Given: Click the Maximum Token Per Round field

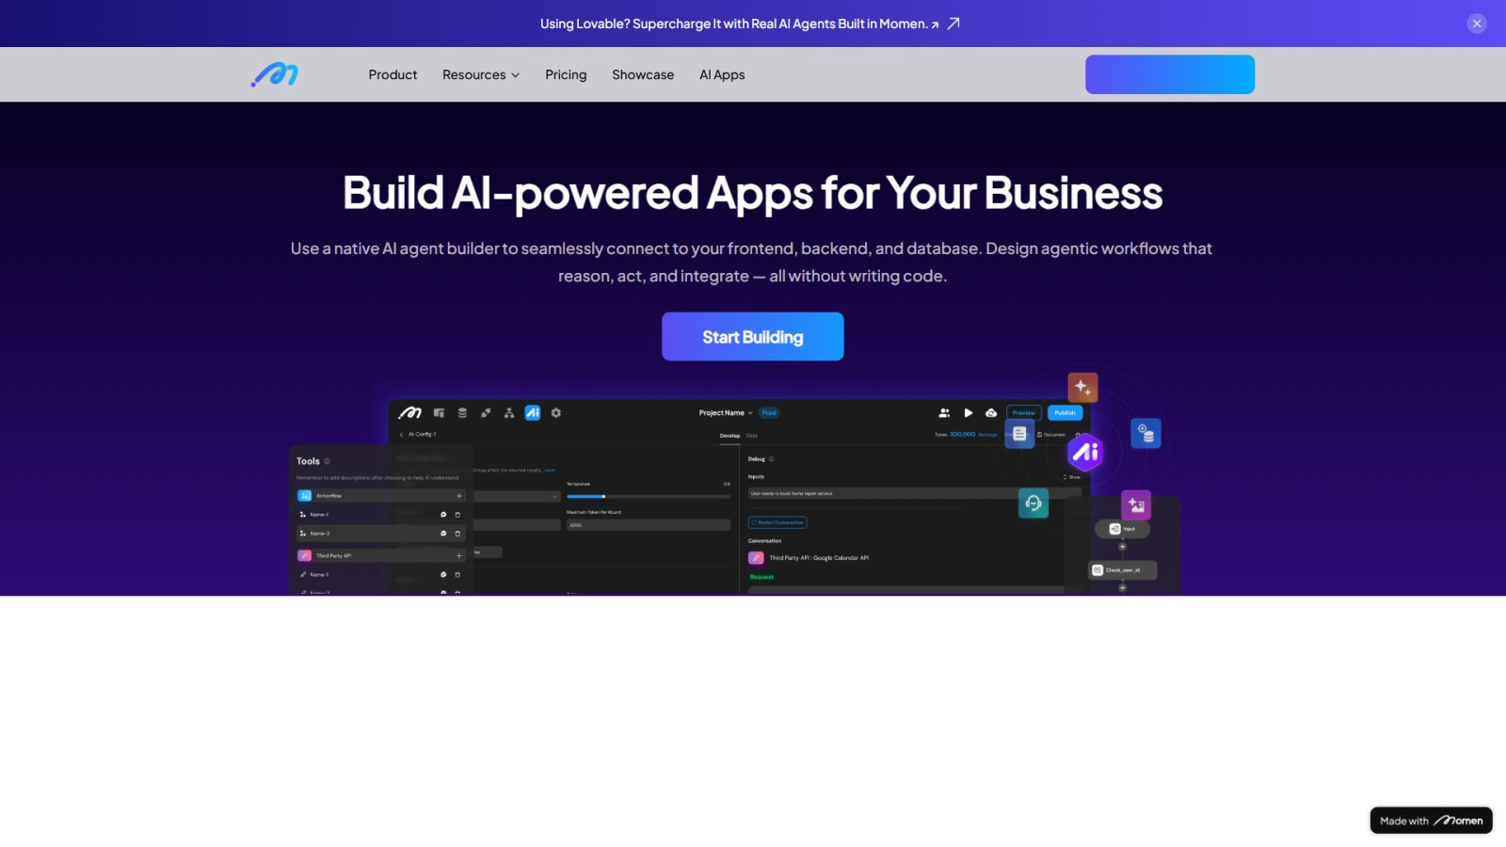Looking at the screenshot, I should (649, 525).
